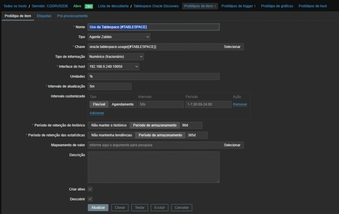The width and height of the screenshot is (339, 214).
Task: Open Protótipos de host navigation tab
Action: coord(313,6)
